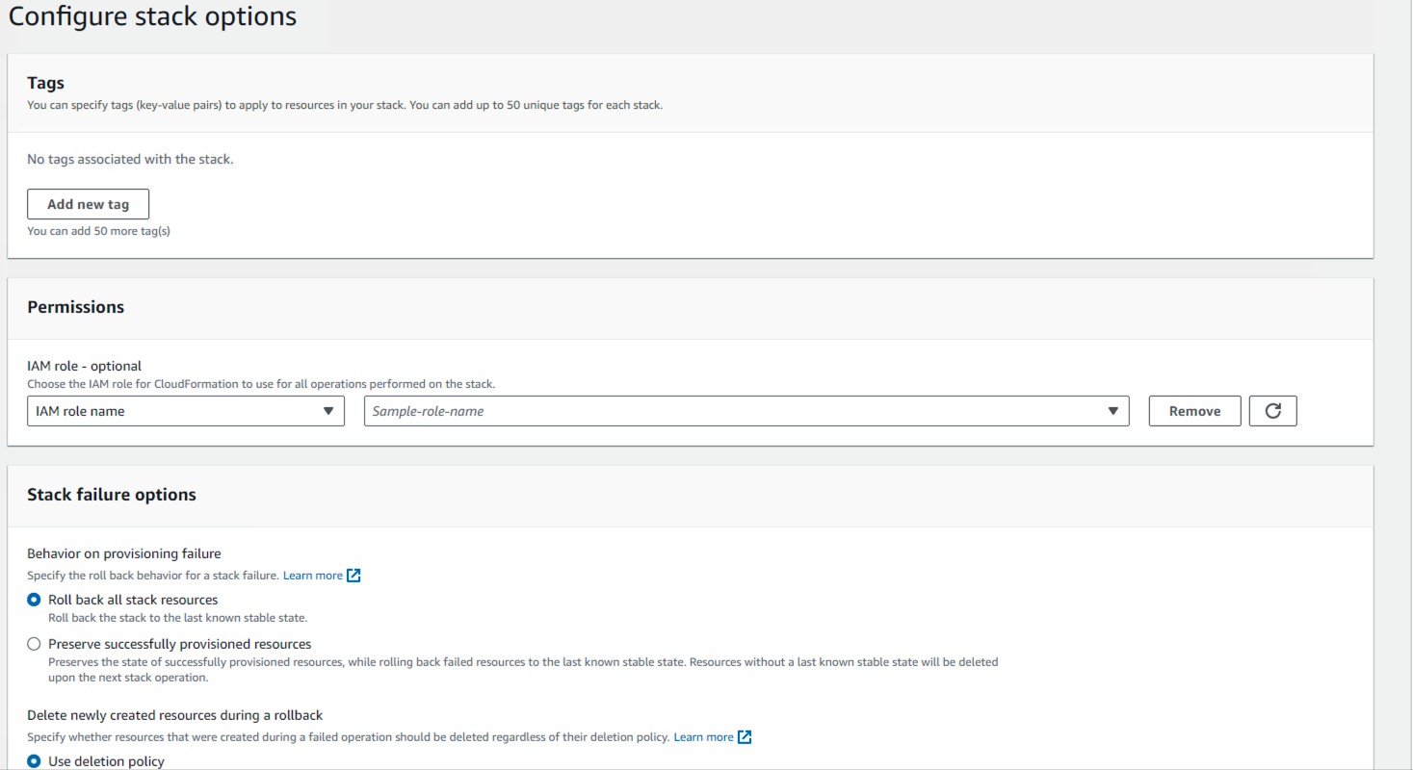Select Roll back all stack resources
Screen dimensions: 1413x770
(35, 600)
